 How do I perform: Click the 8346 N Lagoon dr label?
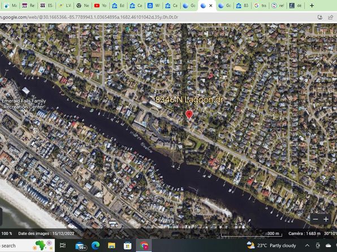(189, 100)
